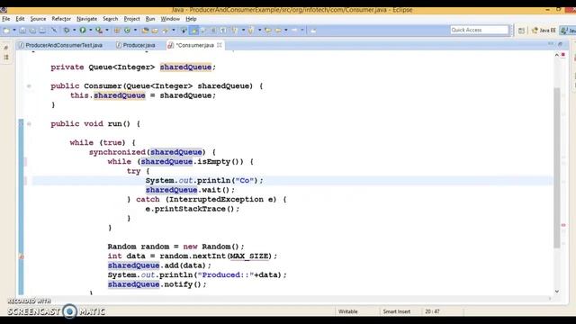Click the Save toolbar icon

22,31
